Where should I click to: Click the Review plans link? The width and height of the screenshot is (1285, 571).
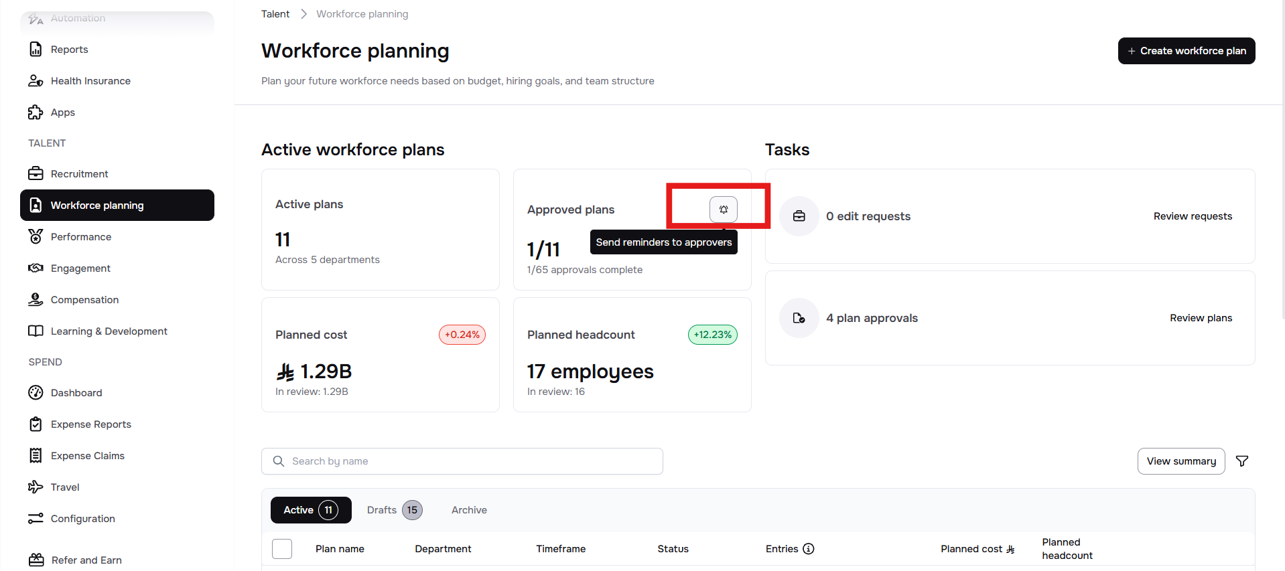pos(1201,318)
